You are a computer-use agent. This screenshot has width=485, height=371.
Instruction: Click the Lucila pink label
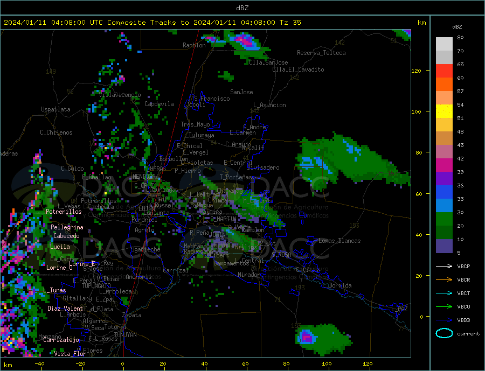point(60,247)
